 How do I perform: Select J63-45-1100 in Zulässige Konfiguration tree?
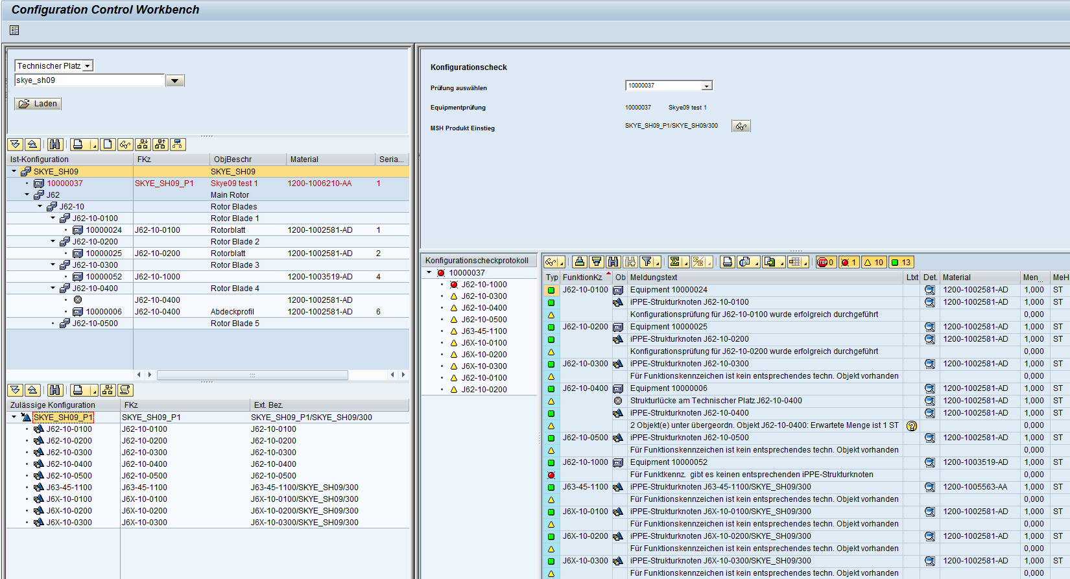(x=69, y=488)
